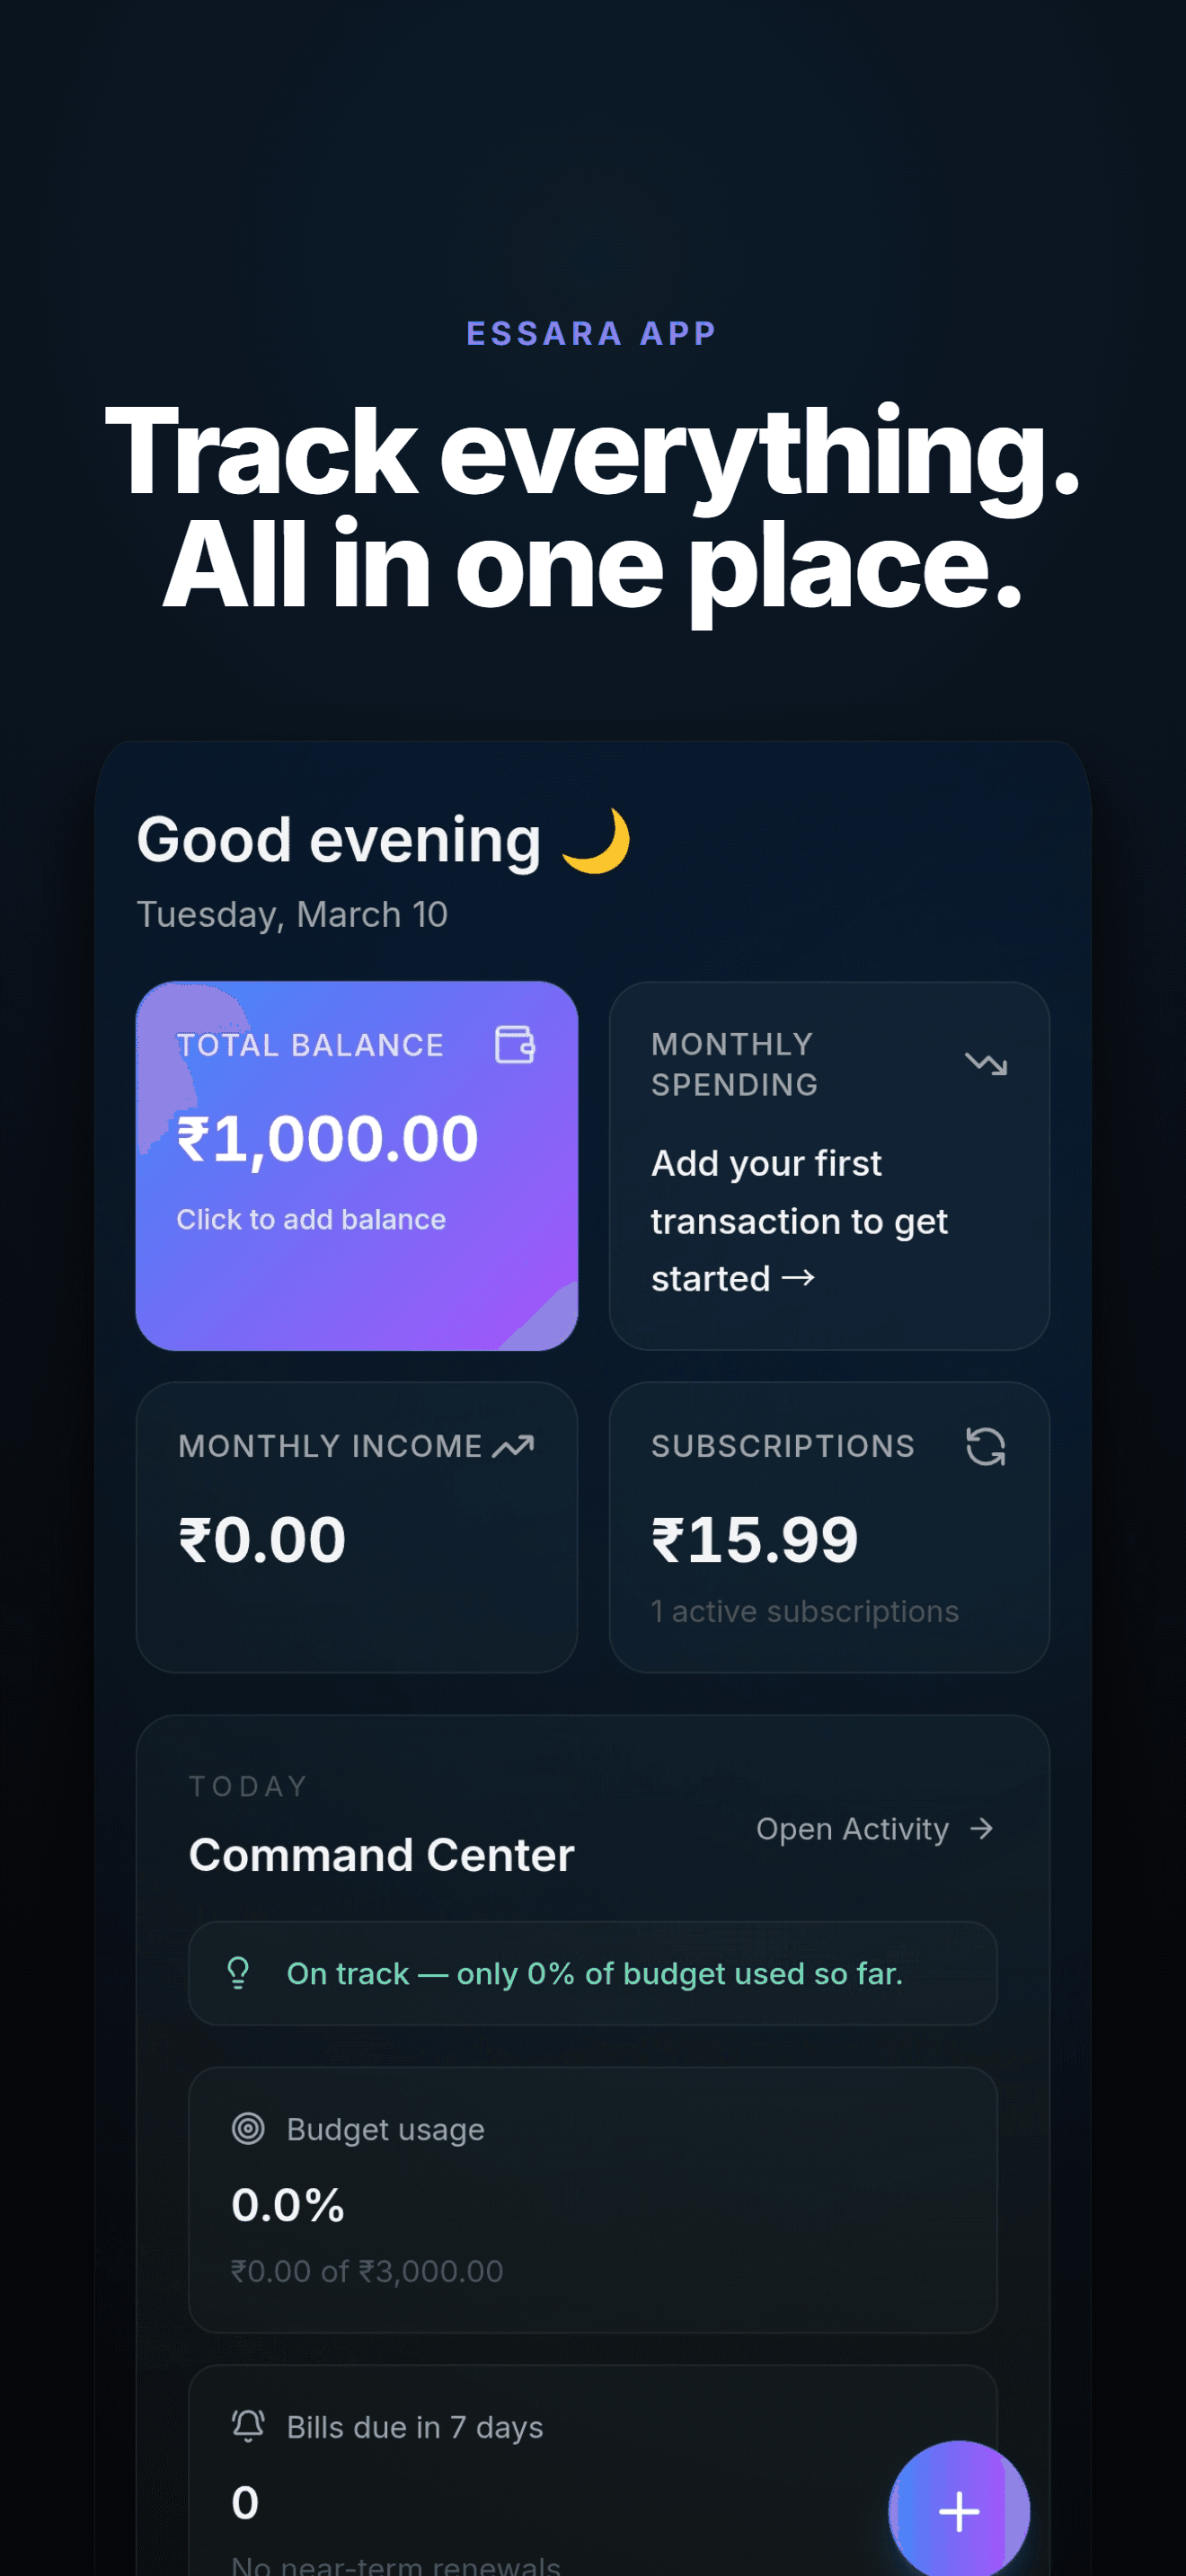Click the downward trend icon on Monthly Spending

[985, 1064]
